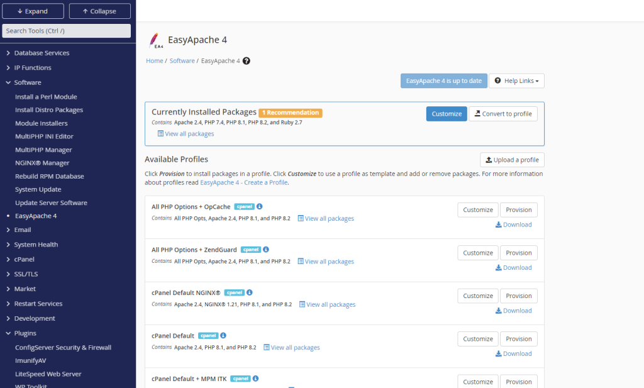Click info icon next to All PHP Options + OpCache
Screen dimensions: 644x388
[x=260, y=206]
